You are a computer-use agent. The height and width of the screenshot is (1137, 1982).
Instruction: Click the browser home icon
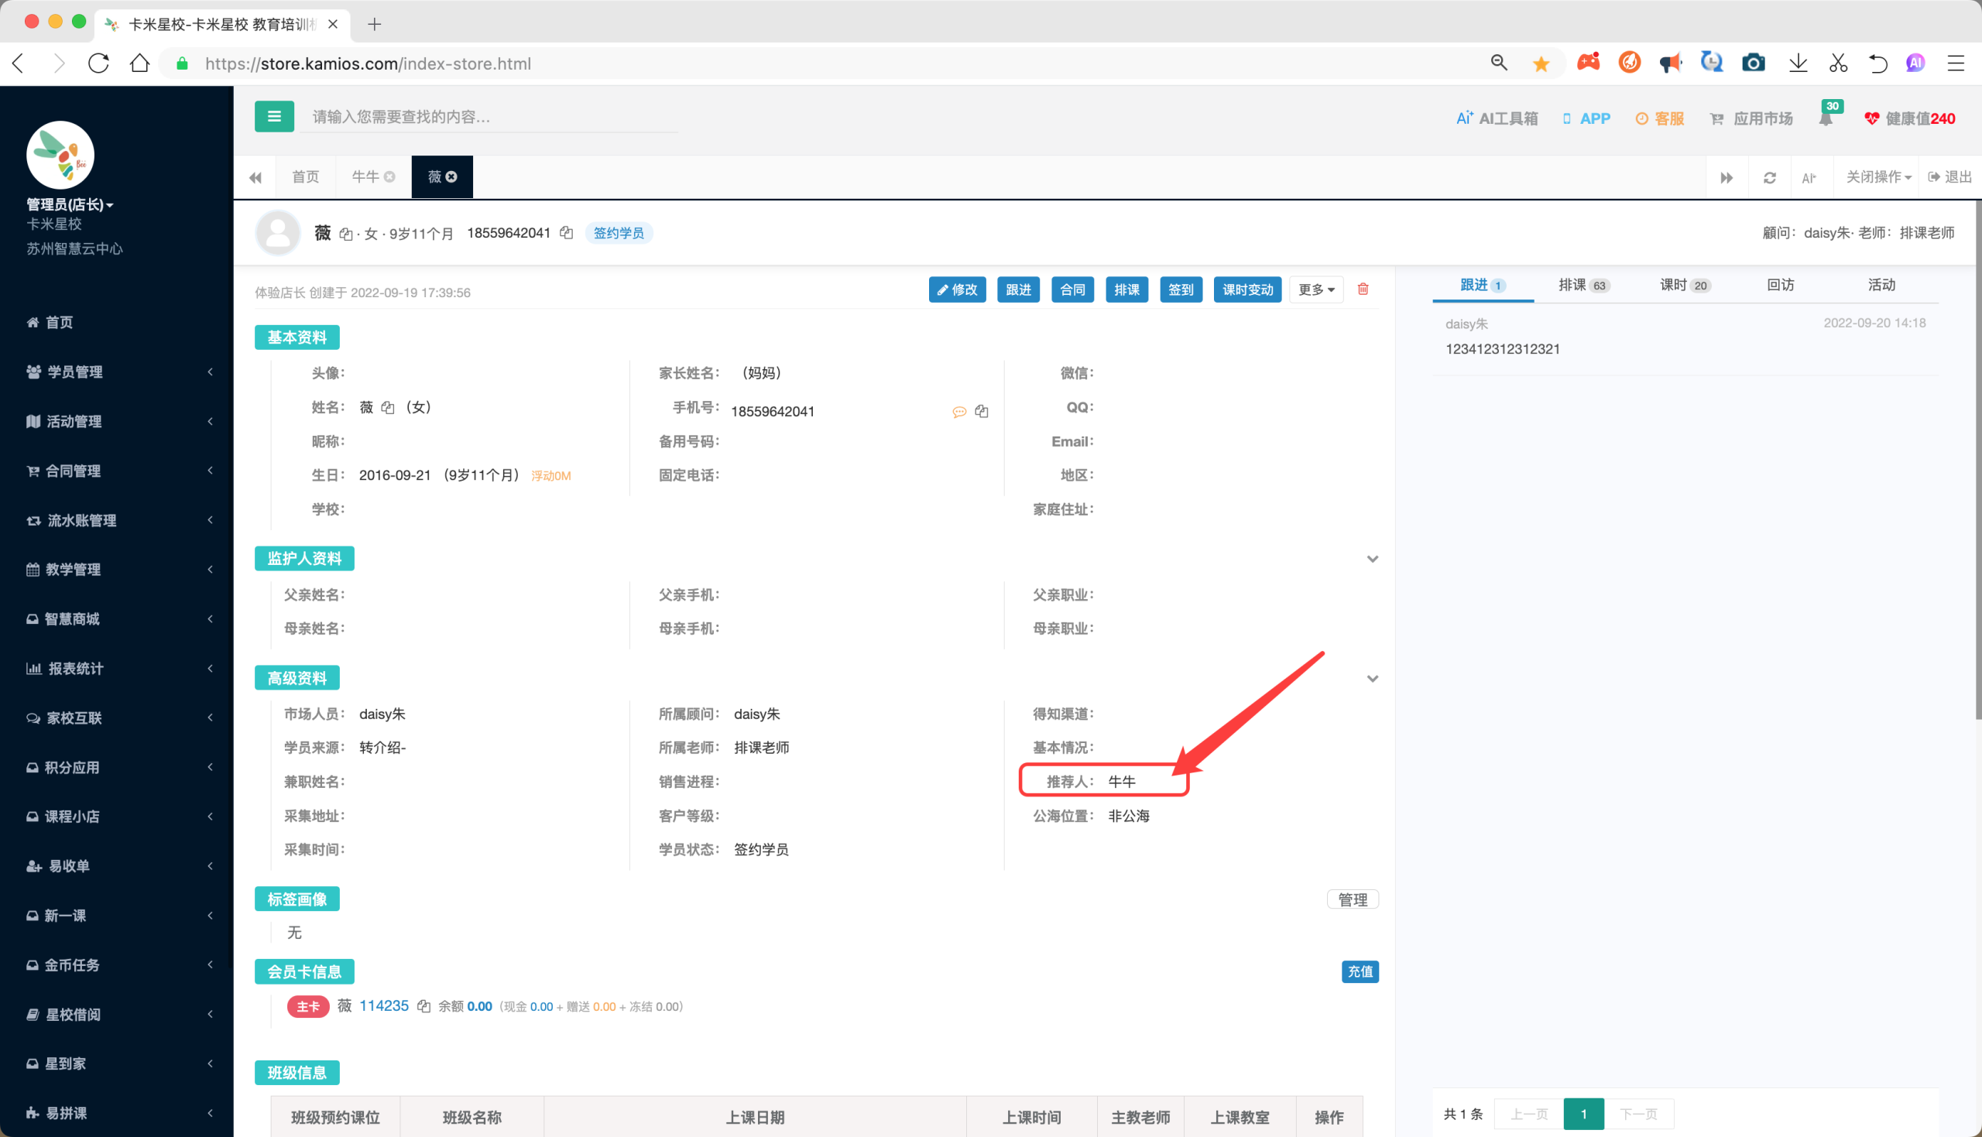(x=140, y=63)
